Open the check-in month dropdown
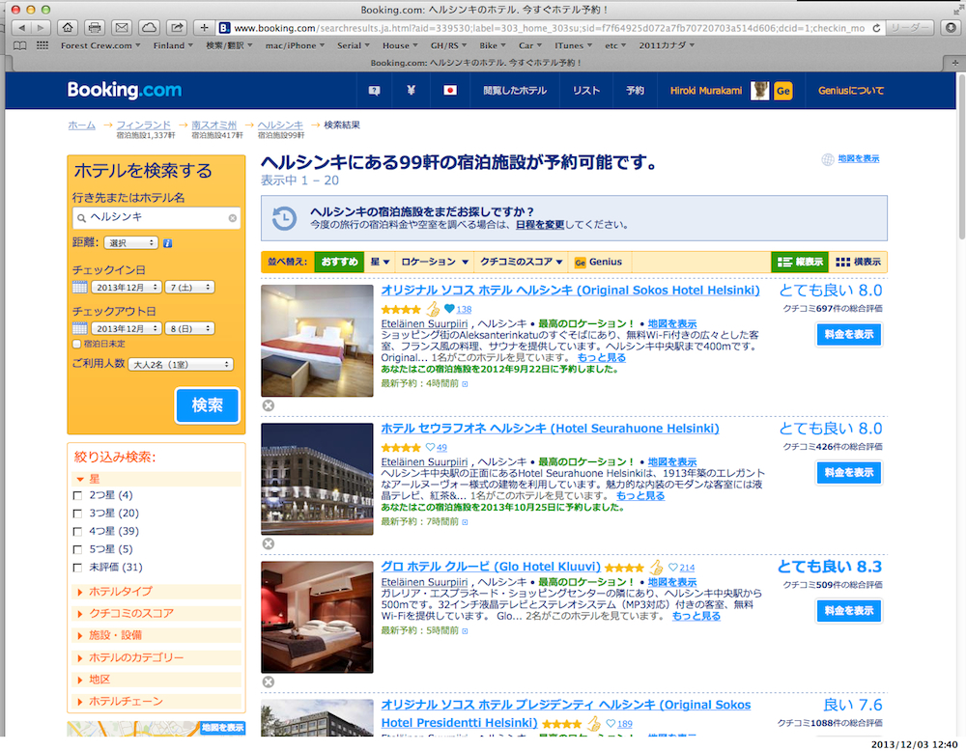Image resolution: width=966 pixels, height=751 pixels. coord(127,288)
